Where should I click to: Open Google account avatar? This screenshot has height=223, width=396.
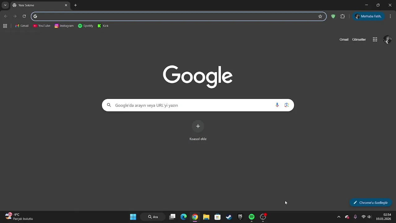(387, 40)
